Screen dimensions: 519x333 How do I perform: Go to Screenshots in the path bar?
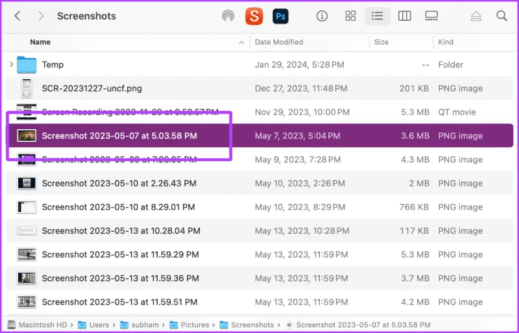point(247,325)
